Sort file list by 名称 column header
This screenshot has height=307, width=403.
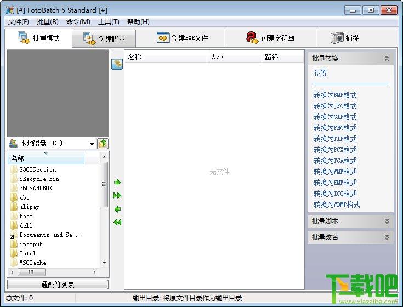pos(166,57)
